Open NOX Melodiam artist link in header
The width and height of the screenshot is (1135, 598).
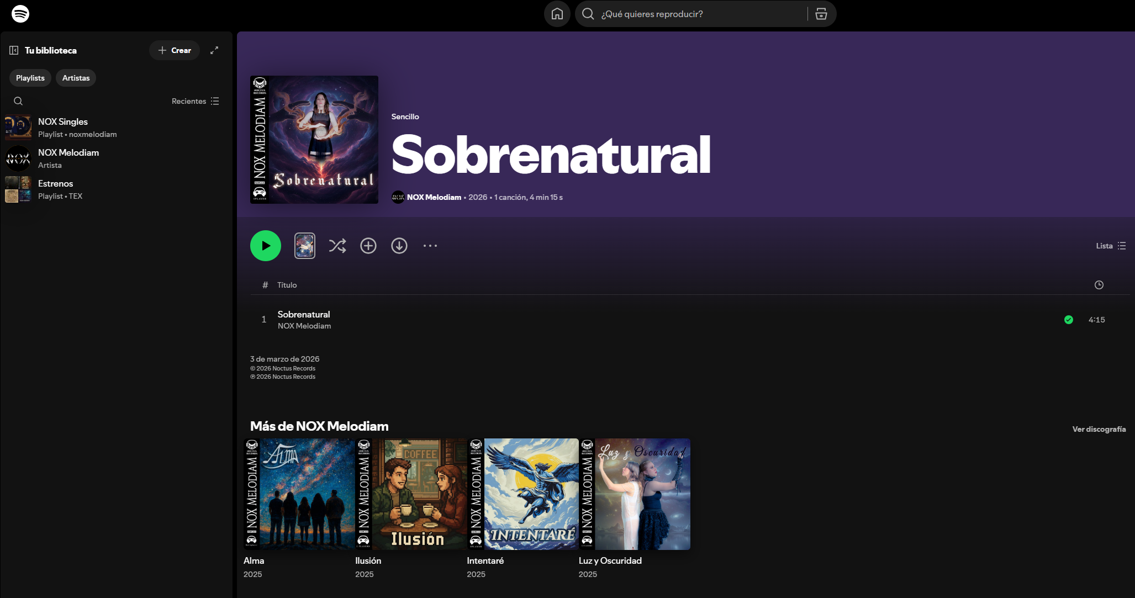coord(434,197)
